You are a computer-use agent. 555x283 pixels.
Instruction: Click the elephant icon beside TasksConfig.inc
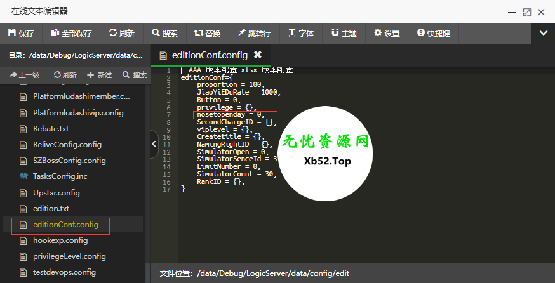click(23, 176)
